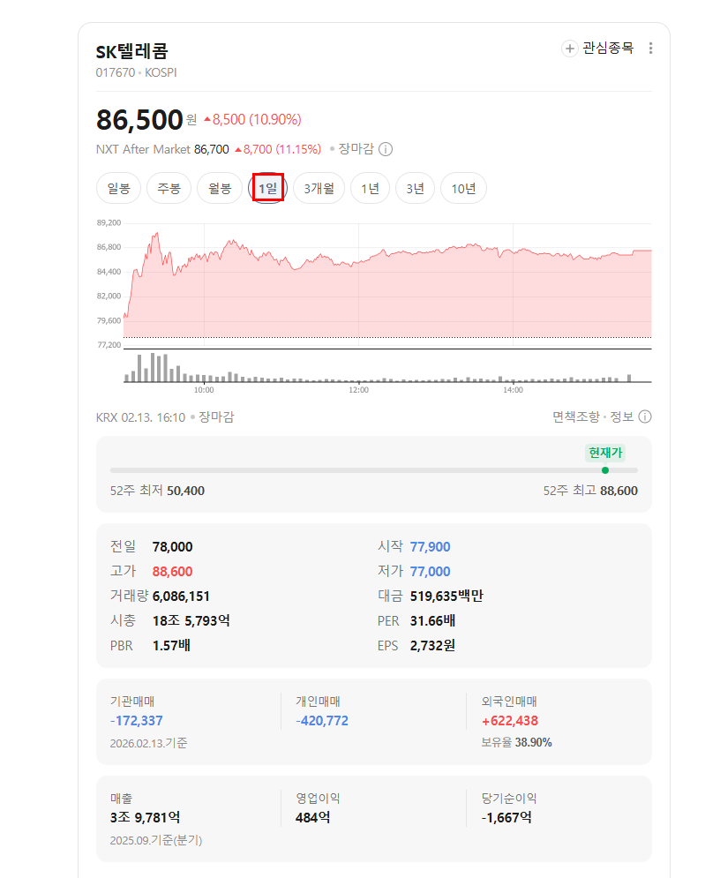The image size is (720, 878).
Task: Click 시총 value 18조 5,793억
Action: [191, 621]
